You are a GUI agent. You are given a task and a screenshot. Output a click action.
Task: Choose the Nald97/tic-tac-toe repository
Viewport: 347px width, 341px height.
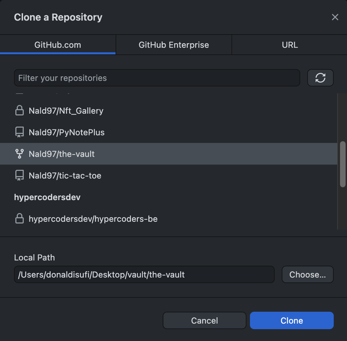(x=65, y=175)
